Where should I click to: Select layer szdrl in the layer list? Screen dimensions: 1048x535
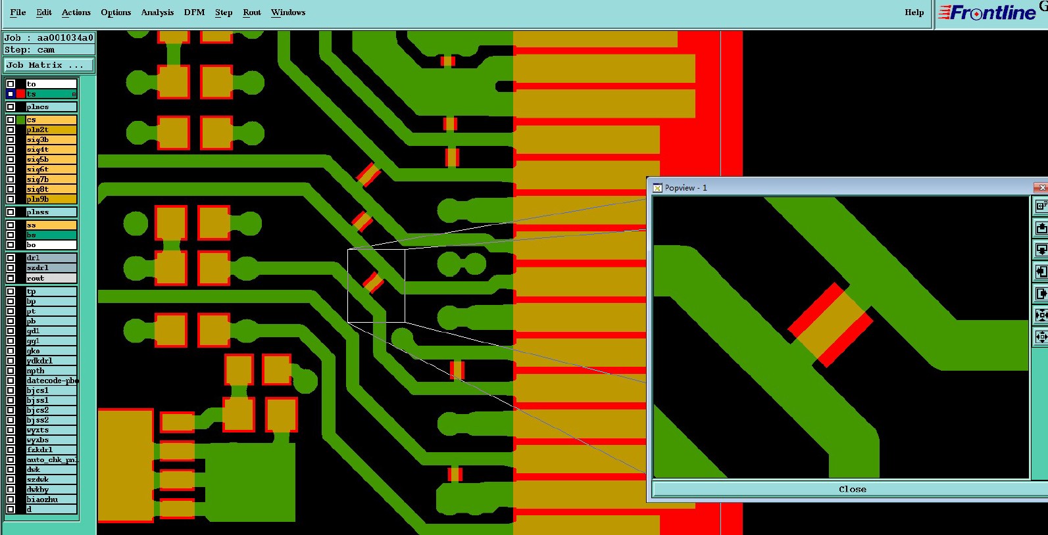[51, 267]
